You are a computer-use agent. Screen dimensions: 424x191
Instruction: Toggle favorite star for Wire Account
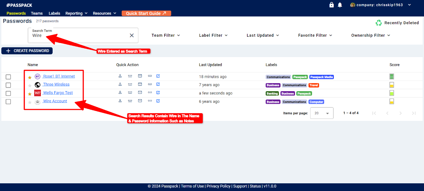point(29,103)
